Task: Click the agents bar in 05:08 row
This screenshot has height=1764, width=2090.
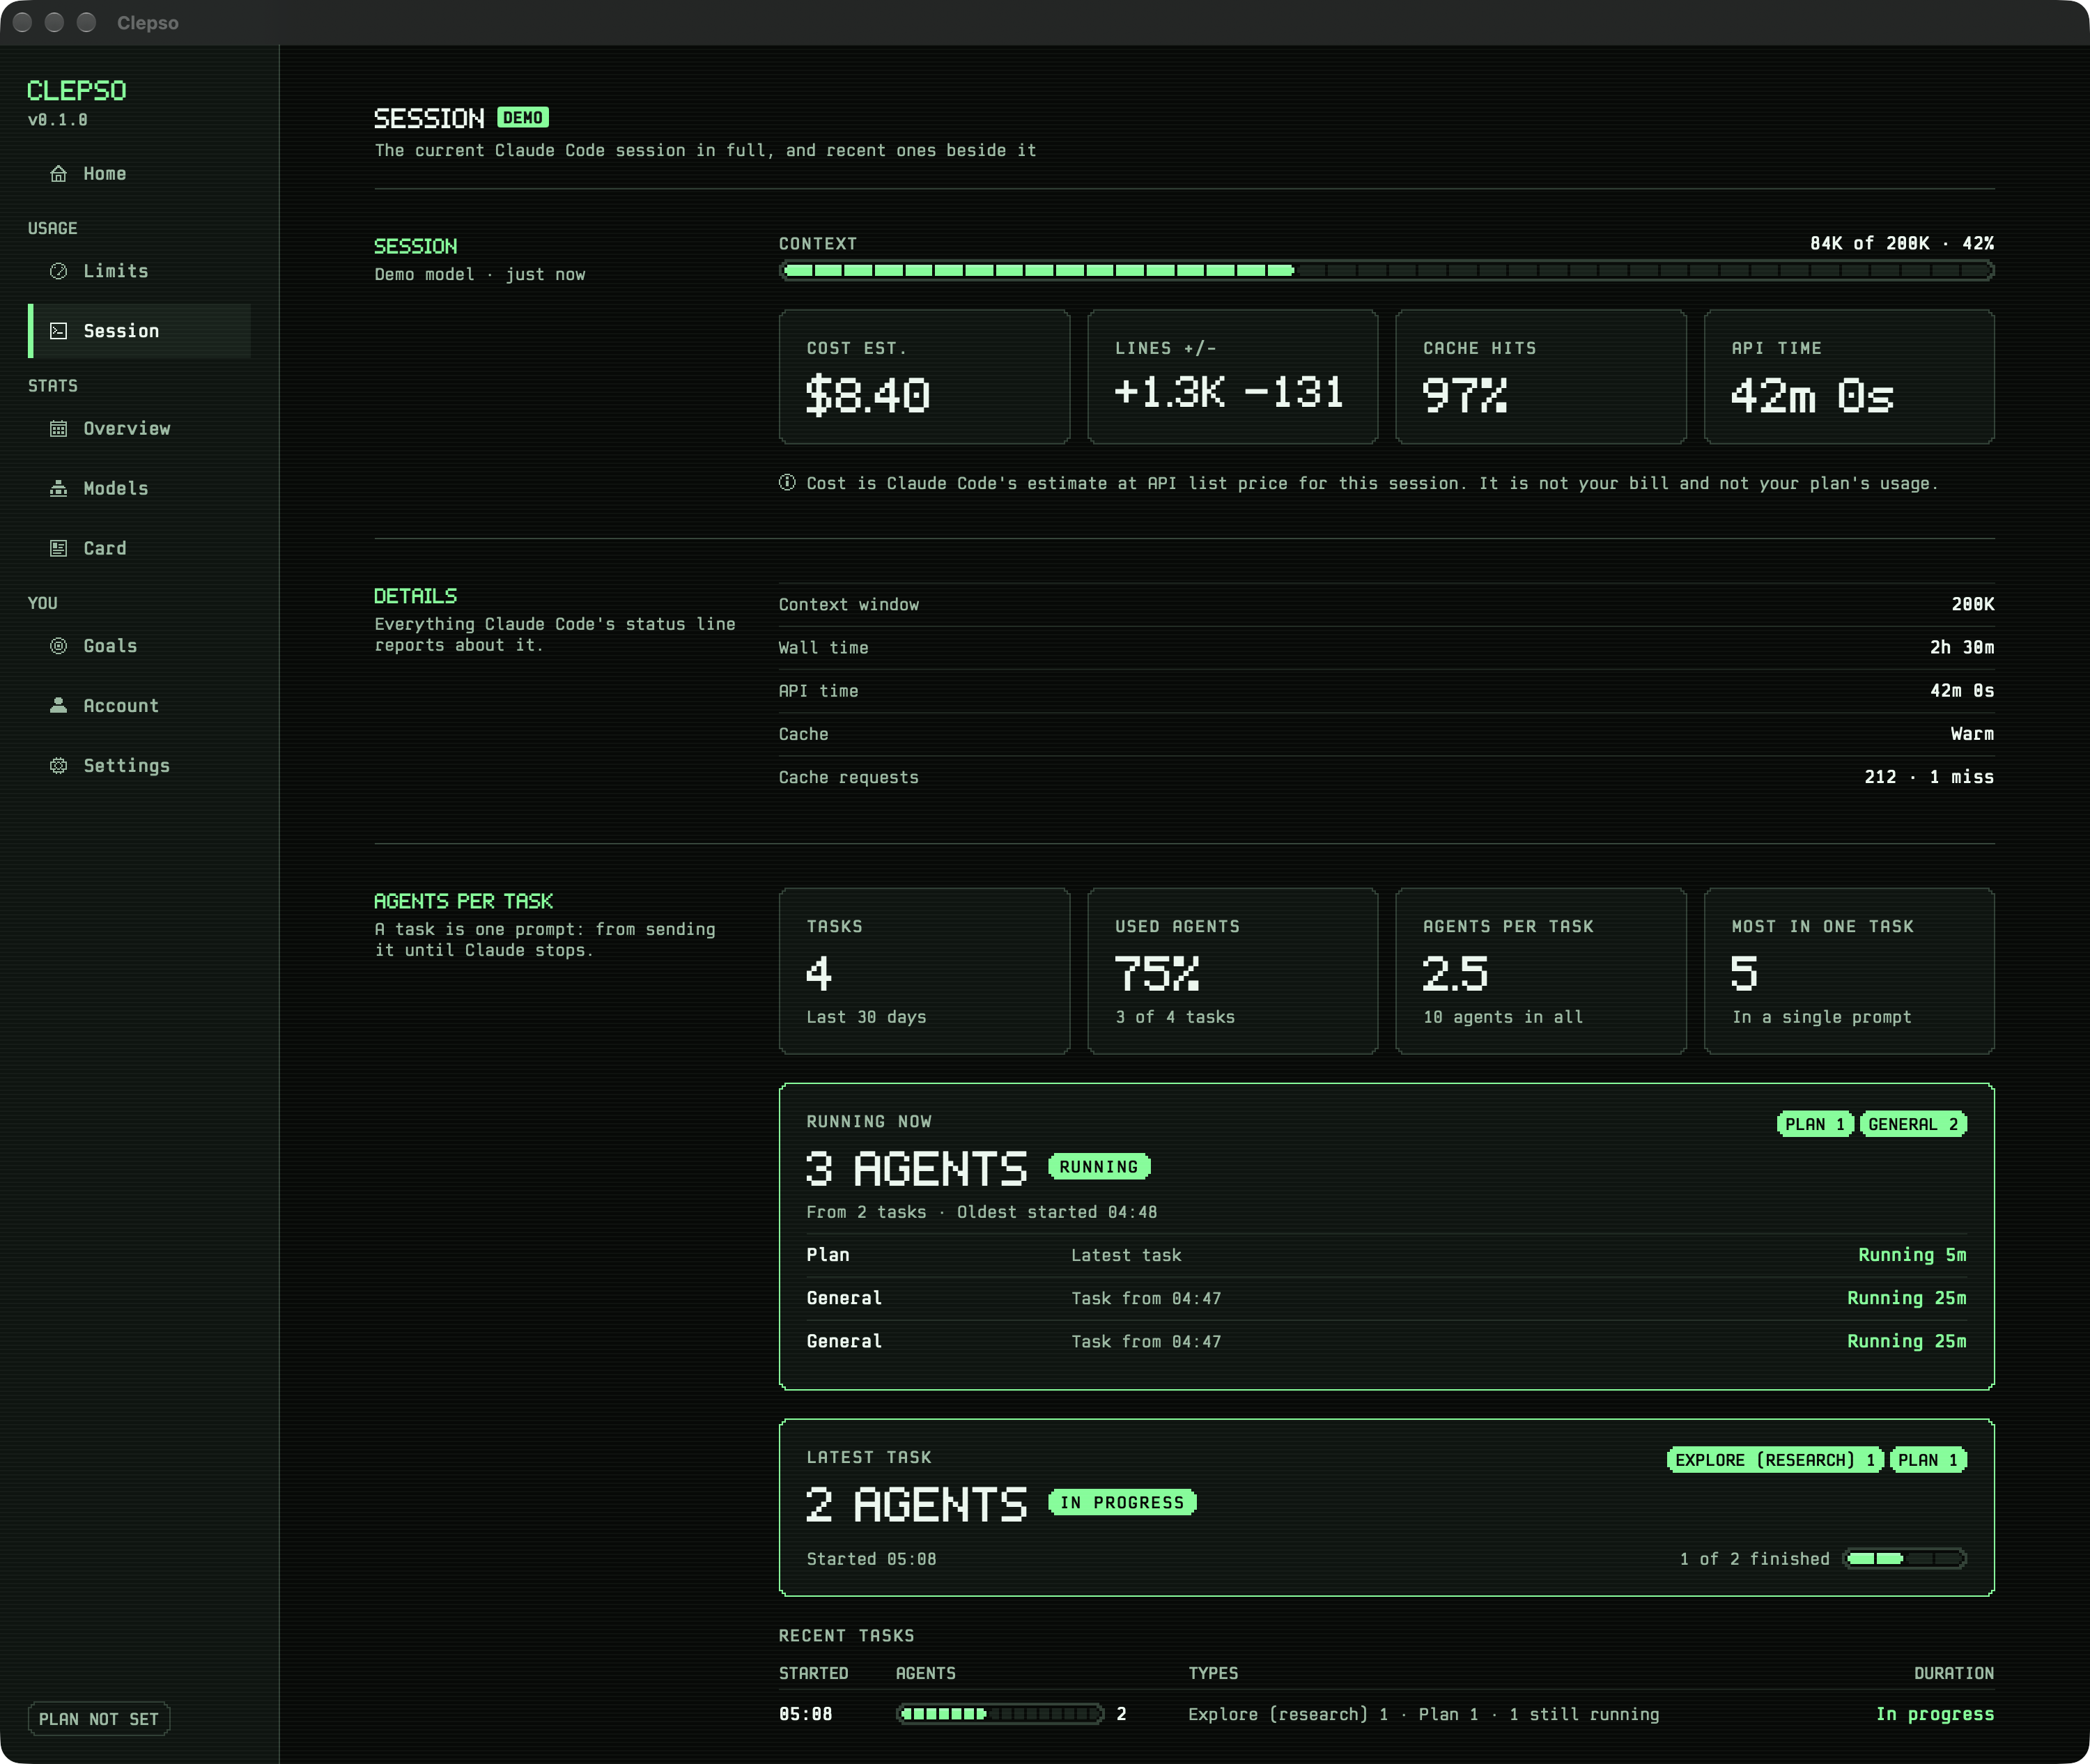Action: coord(1000,1714)
